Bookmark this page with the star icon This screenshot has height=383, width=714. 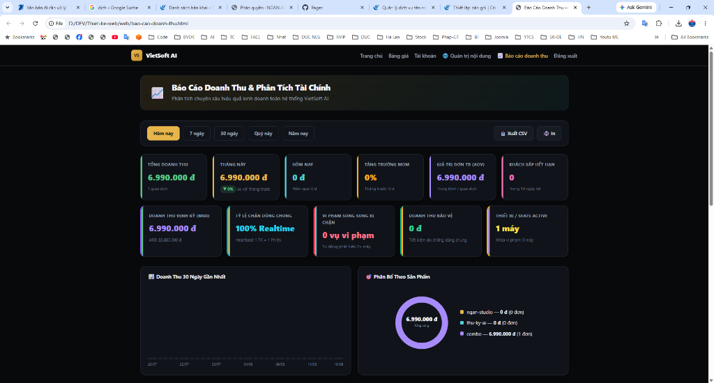pyautogui.click(x=627, y=23)
